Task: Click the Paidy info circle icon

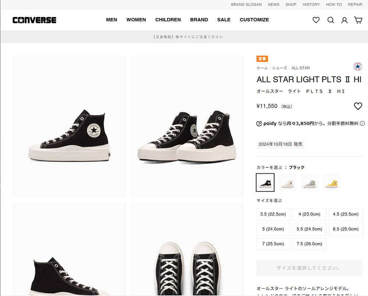Action: coord(362,123)
